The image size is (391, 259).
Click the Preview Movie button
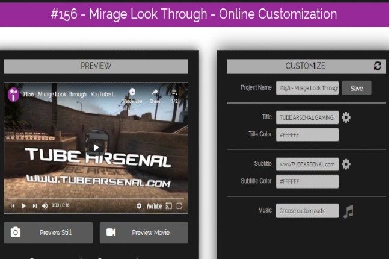144,232
